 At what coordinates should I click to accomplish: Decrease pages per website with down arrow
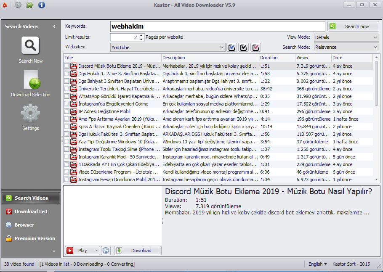[141, 39]
